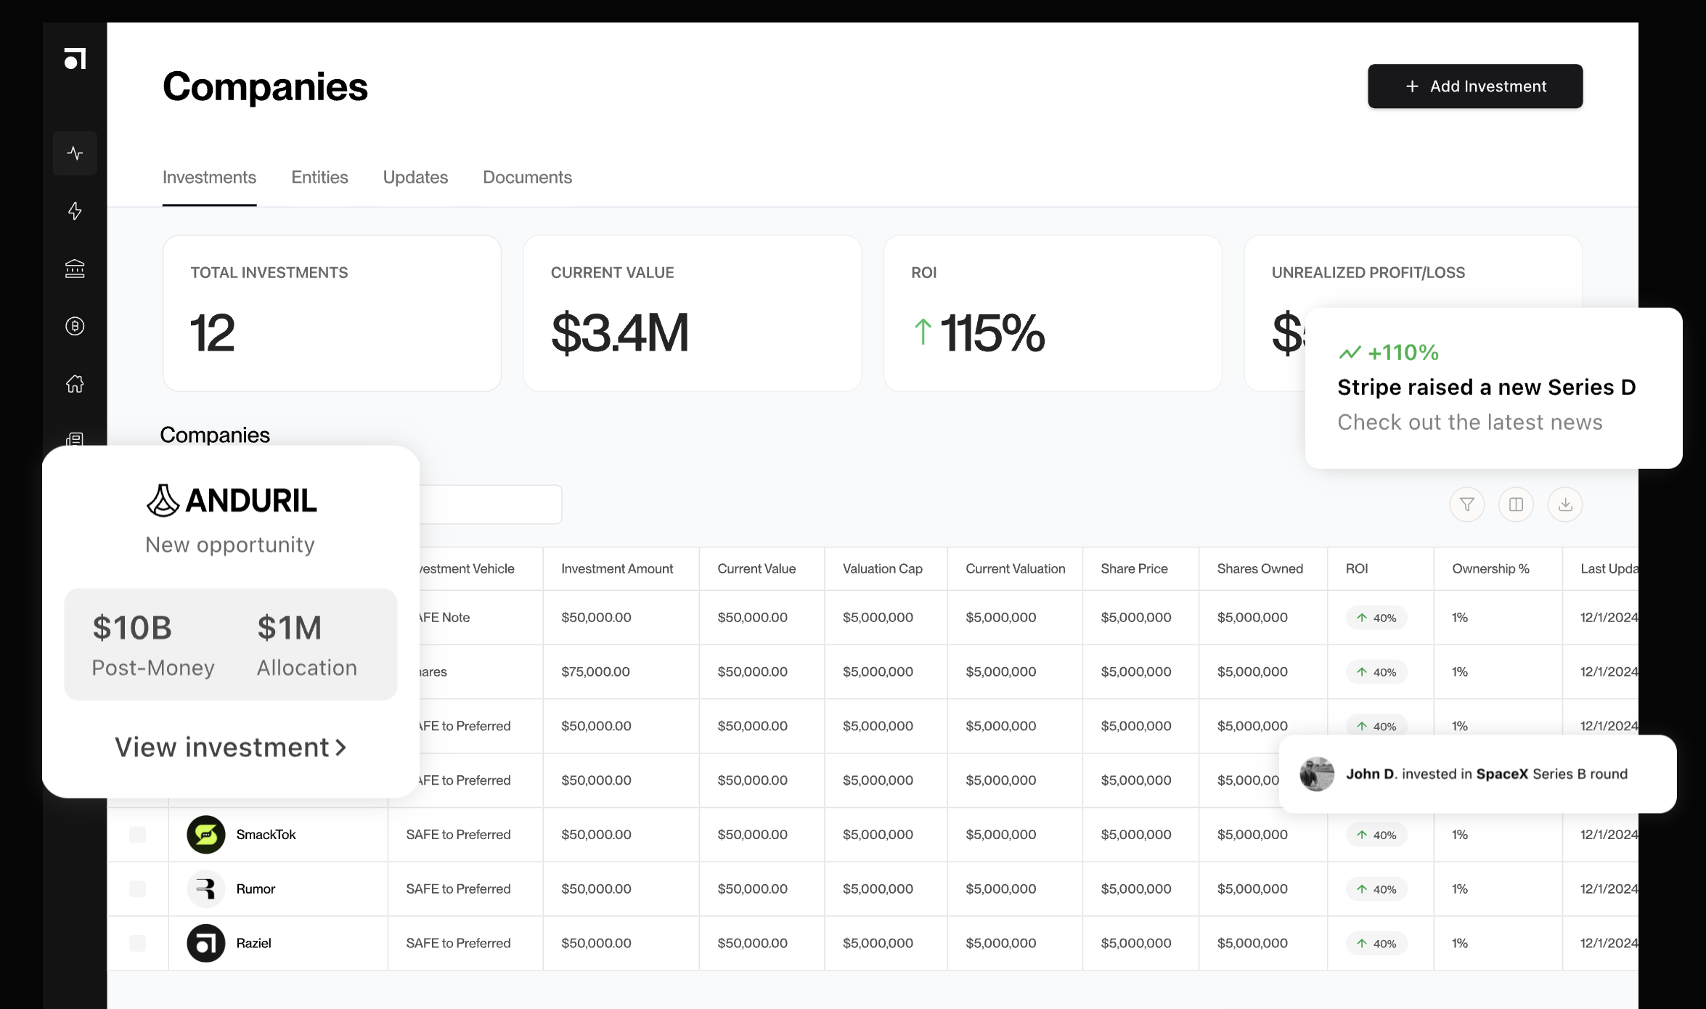The height and width of the screenshot is (1009, 1706).
Task: Check the SmackTok row checkbox
Action: coord(137,835)
